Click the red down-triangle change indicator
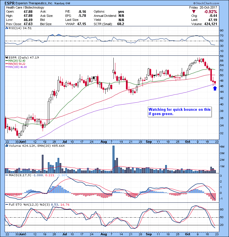 click(194, 12)
